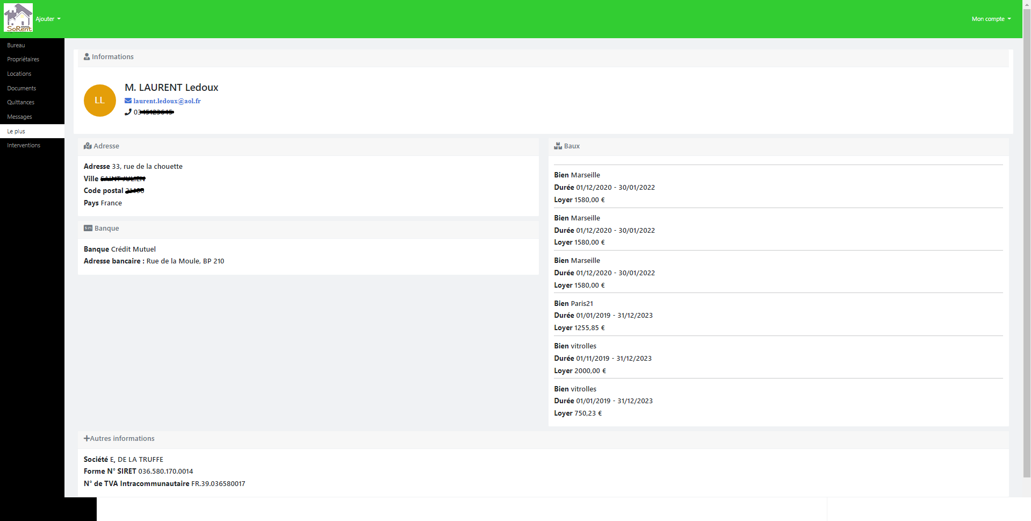Open Propriétaires in the sidebar
The image size is (1031, 521).
[x=23, y=59]
